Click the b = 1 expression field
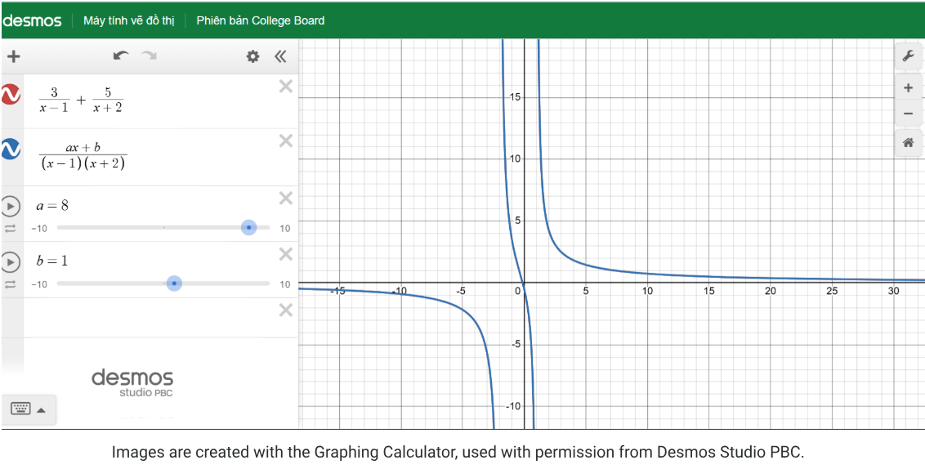 [52, 261]
